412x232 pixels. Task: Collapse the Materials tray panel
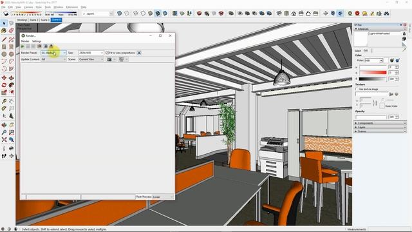click(x=380, y=29)
